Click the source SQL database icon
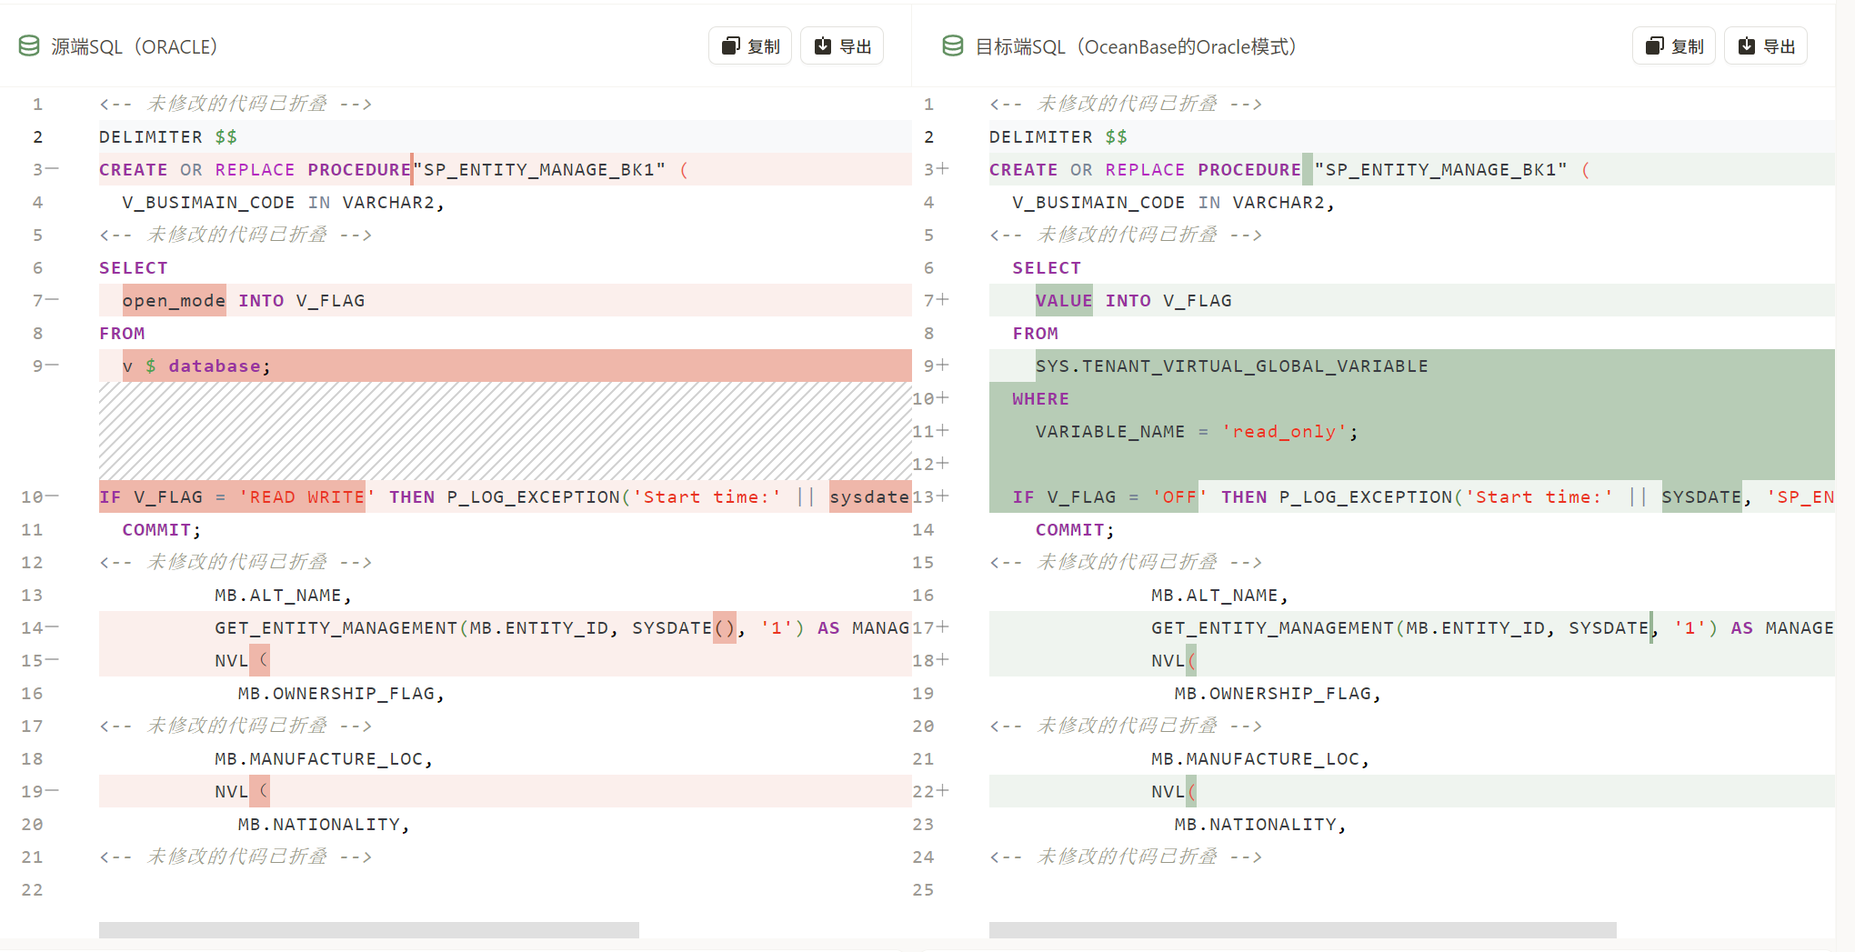The width and height of the screenshot is (1855, 952). pos(29,45)
